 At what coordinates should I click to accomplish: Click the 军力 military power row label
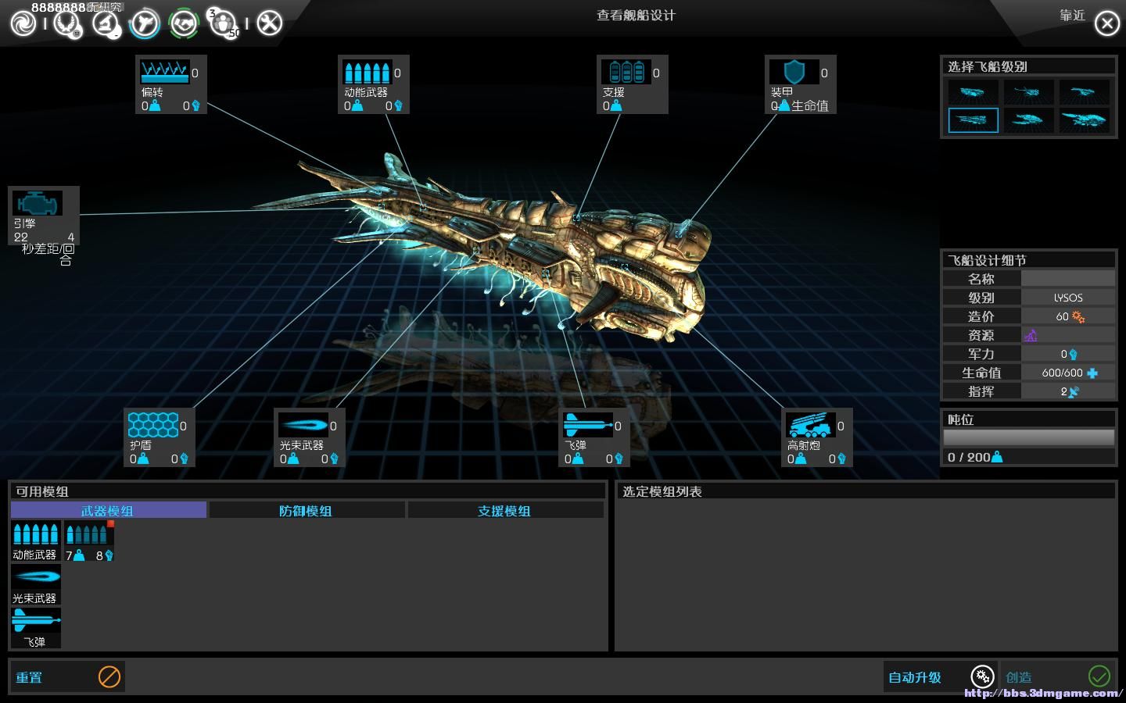(x=981, y=354)
